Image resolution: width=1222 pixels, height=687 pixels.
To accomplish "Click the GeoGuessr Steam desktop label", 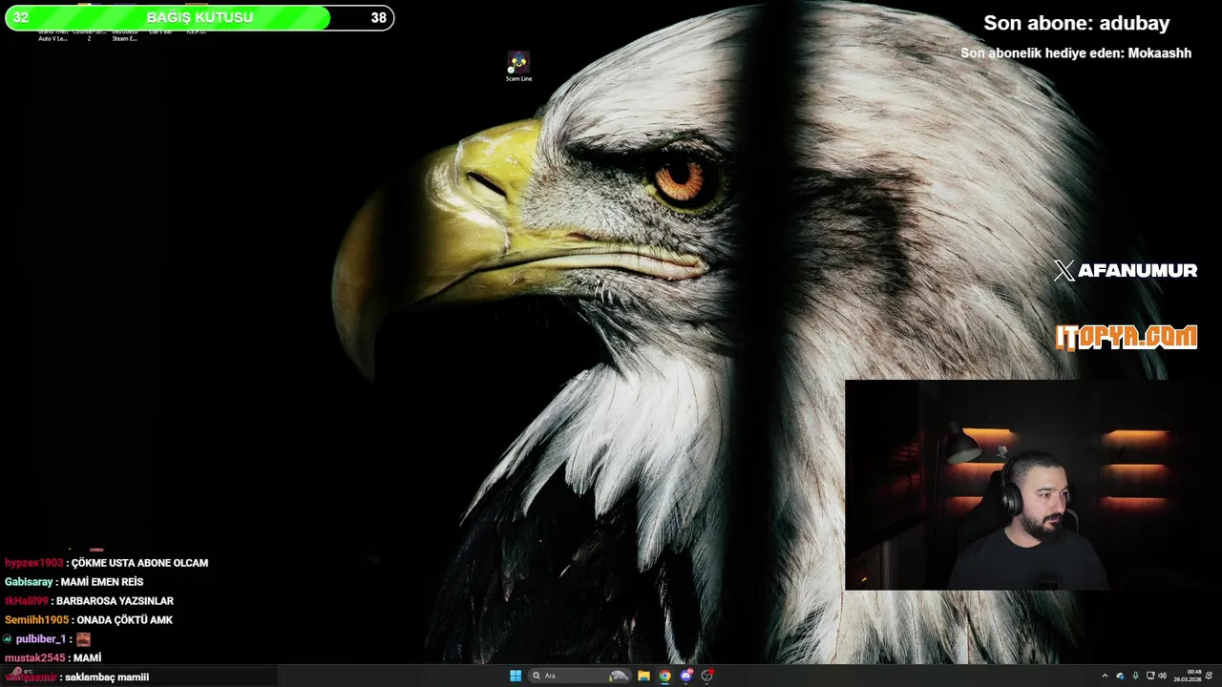I will 124,35.
